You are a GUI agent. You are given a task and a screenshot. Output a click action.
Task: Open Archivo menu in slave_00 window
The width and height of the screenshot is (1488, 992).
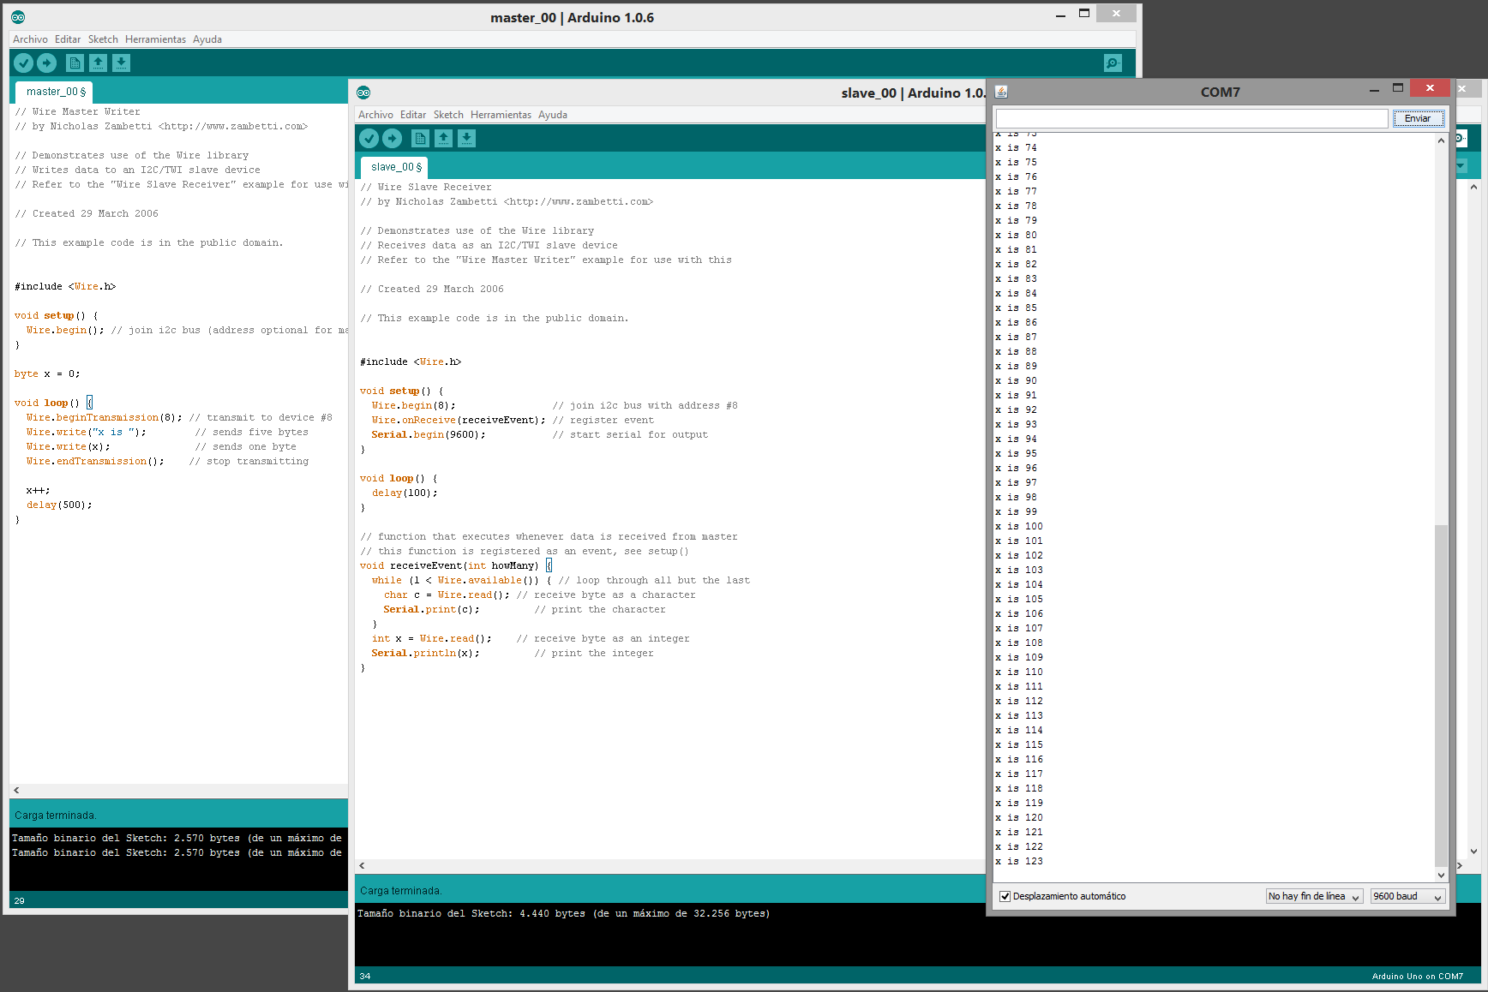coord(375,115)
